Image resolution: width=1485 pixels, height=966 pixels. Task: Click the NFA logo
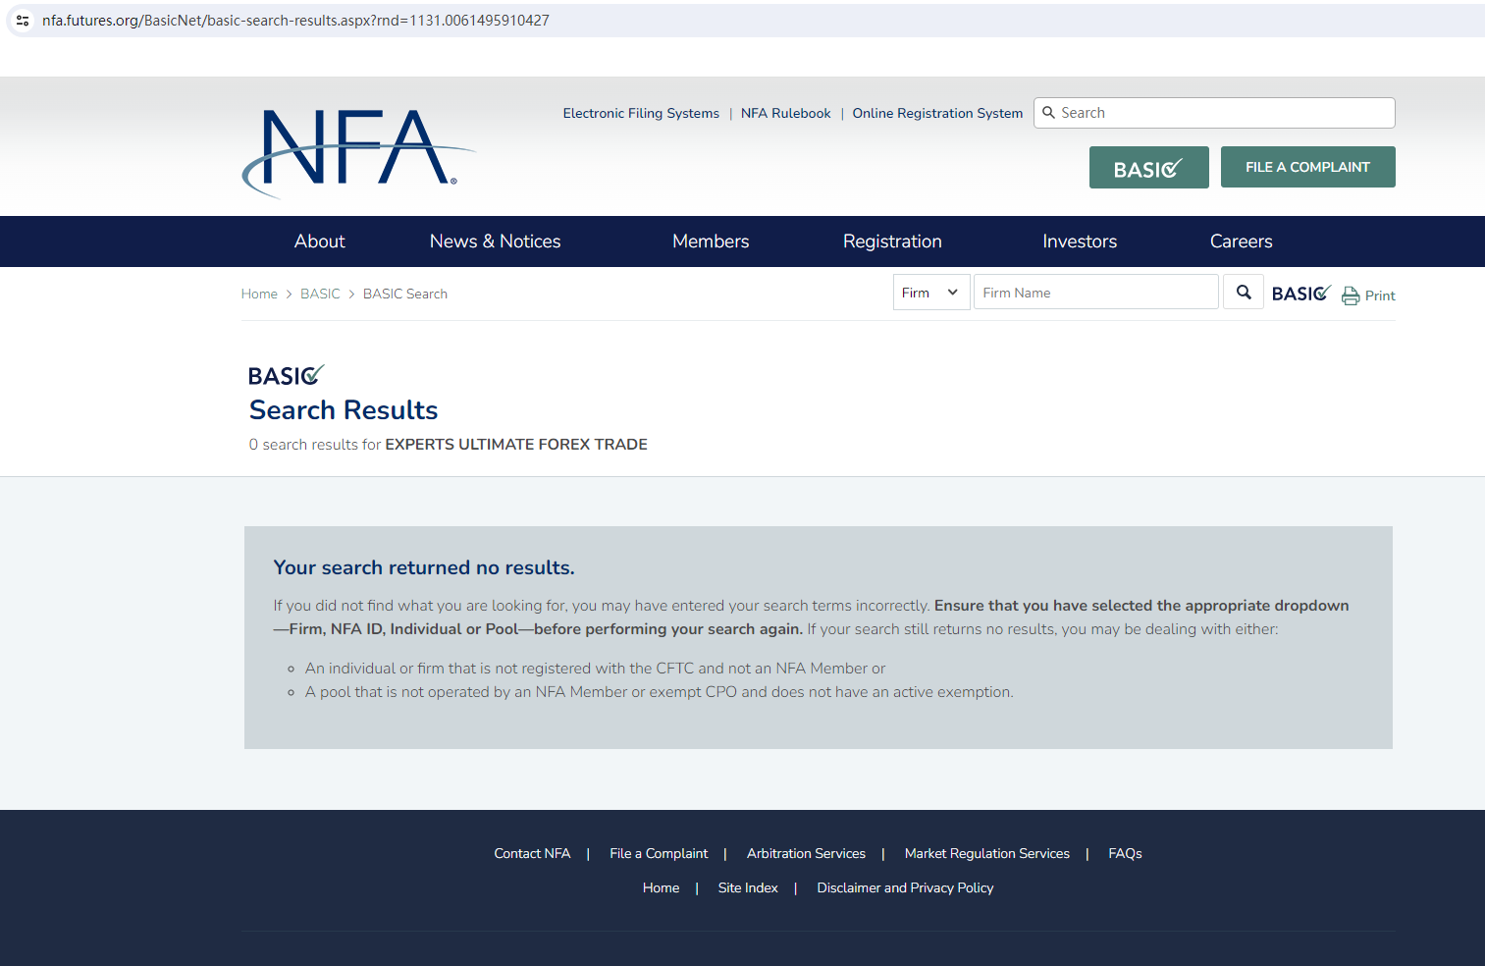pyautogui.click(x=358, y=152)
